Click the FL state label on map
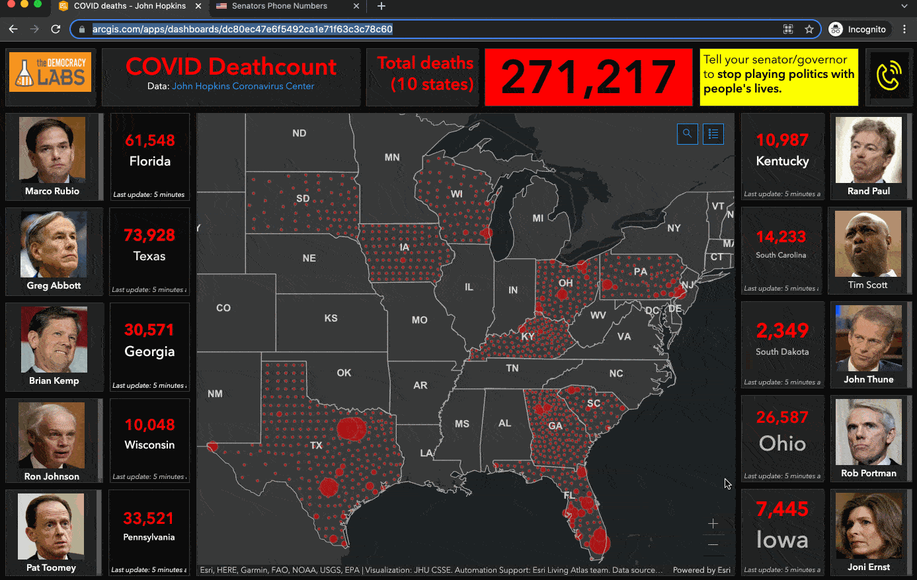 [569, 495]
